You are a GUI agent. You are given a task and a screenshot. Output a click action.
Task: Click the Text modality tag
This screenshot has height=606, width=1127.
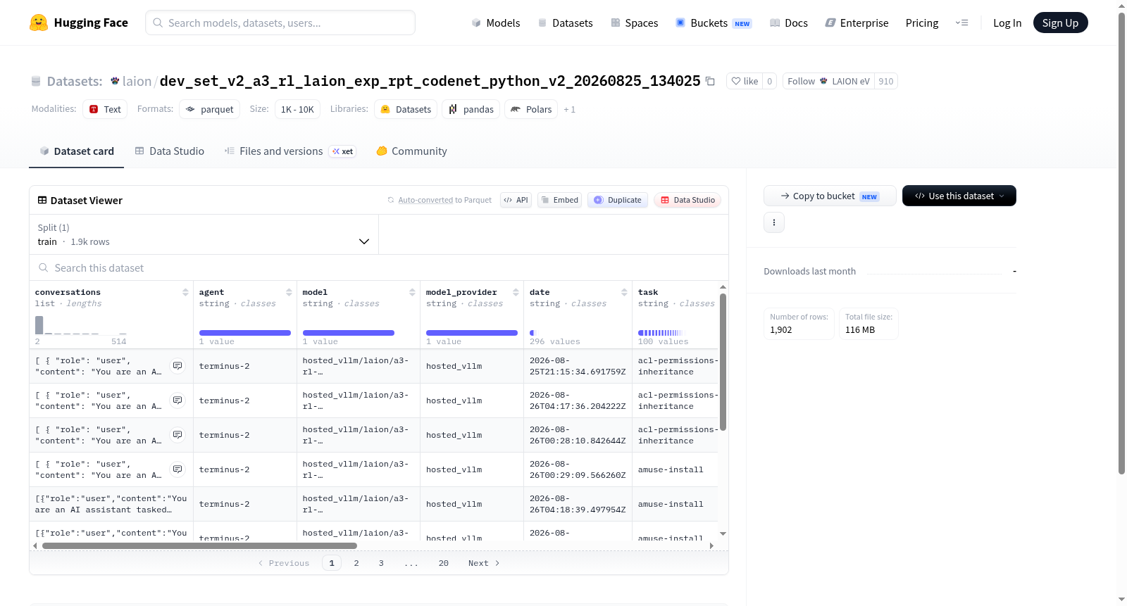point(105,109)
